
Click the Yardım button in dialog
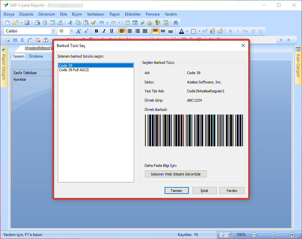point(232,191)
